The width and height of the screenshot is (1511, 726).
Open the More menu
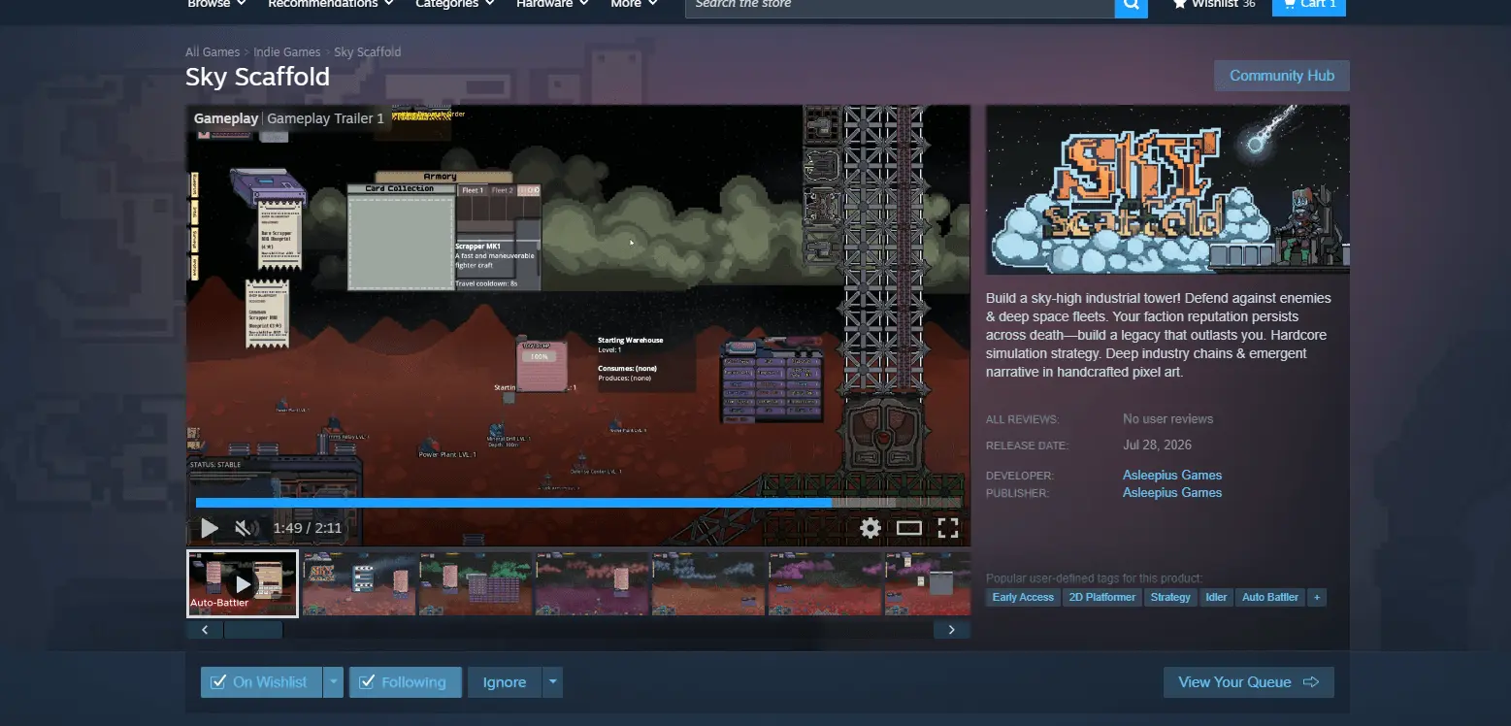pyautogui.click(x=635, y=5)
